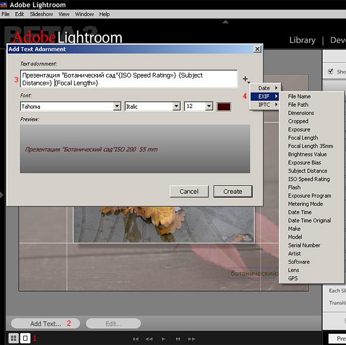Choose Artist from EXIF list

[x=294, y=254]
